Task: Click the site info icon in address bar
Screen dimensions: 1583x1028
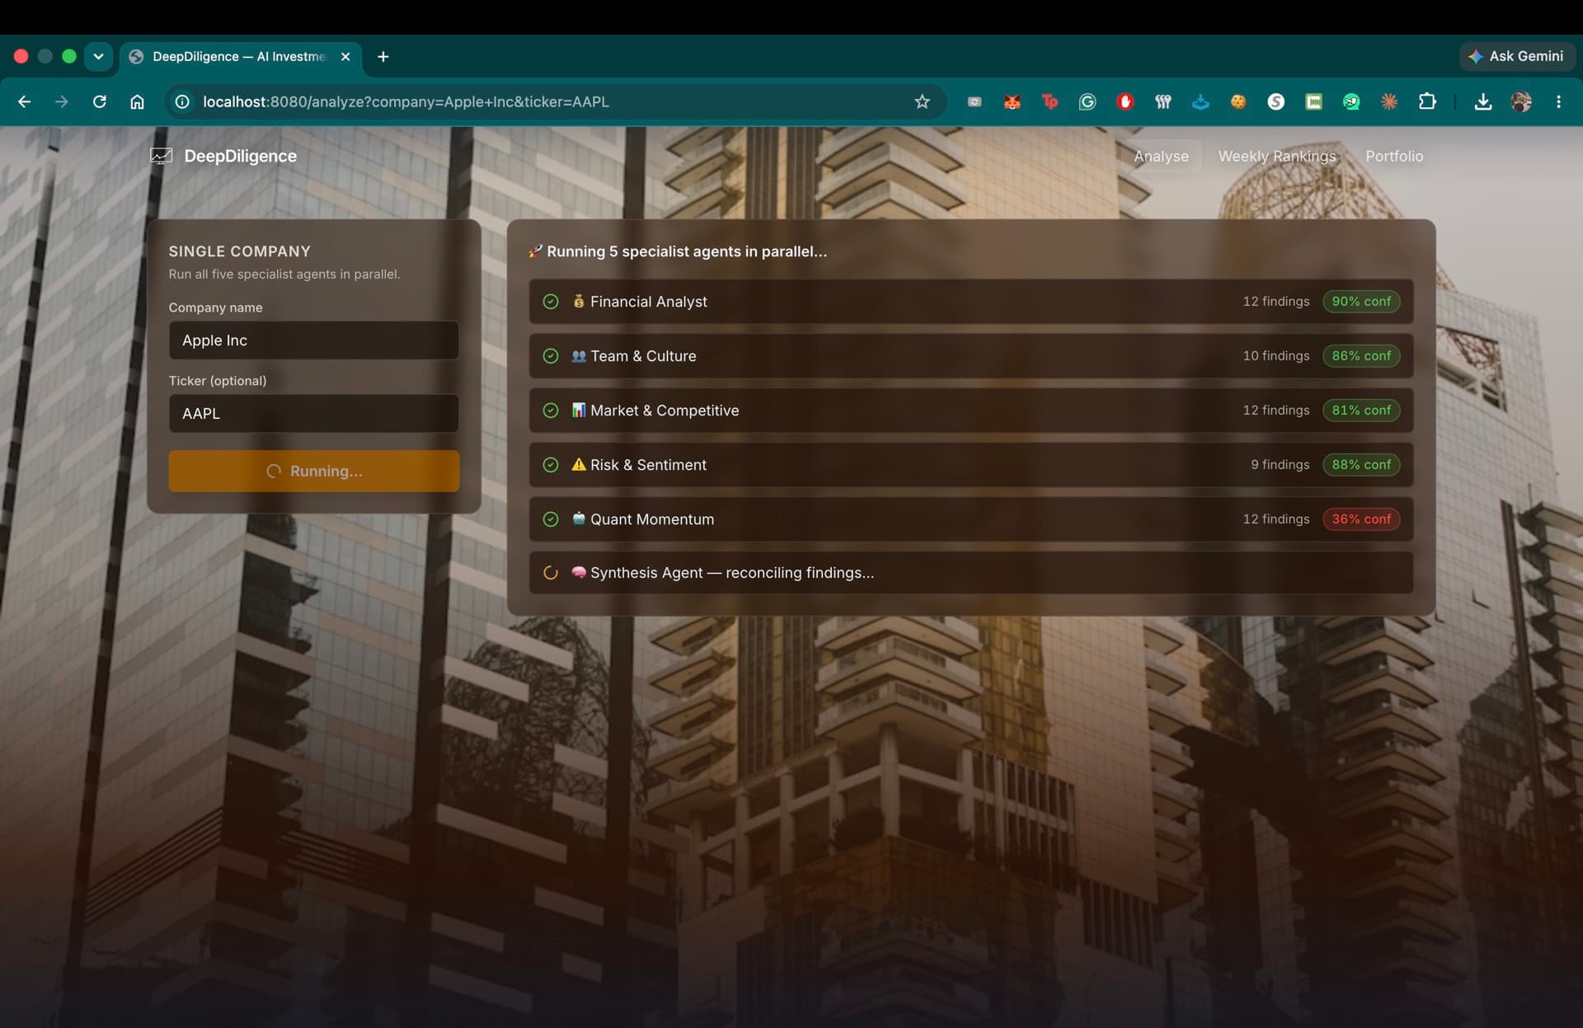Action: click(x=182, y=101)
